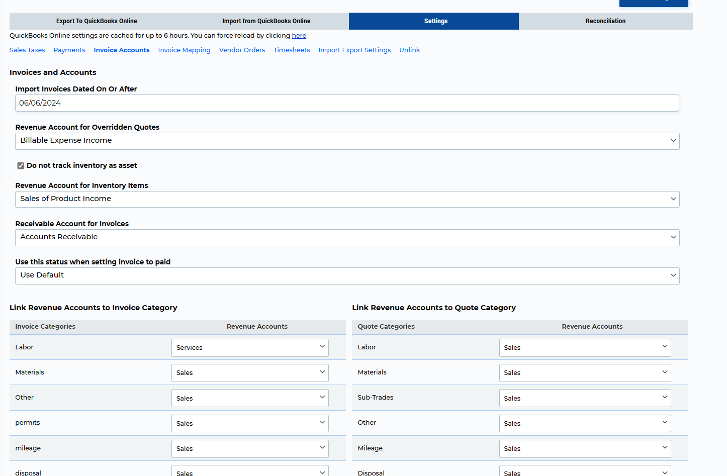Open Import Export Settings link
The height and width of the screenshot is (476, 727).
(x=354, y=50)
